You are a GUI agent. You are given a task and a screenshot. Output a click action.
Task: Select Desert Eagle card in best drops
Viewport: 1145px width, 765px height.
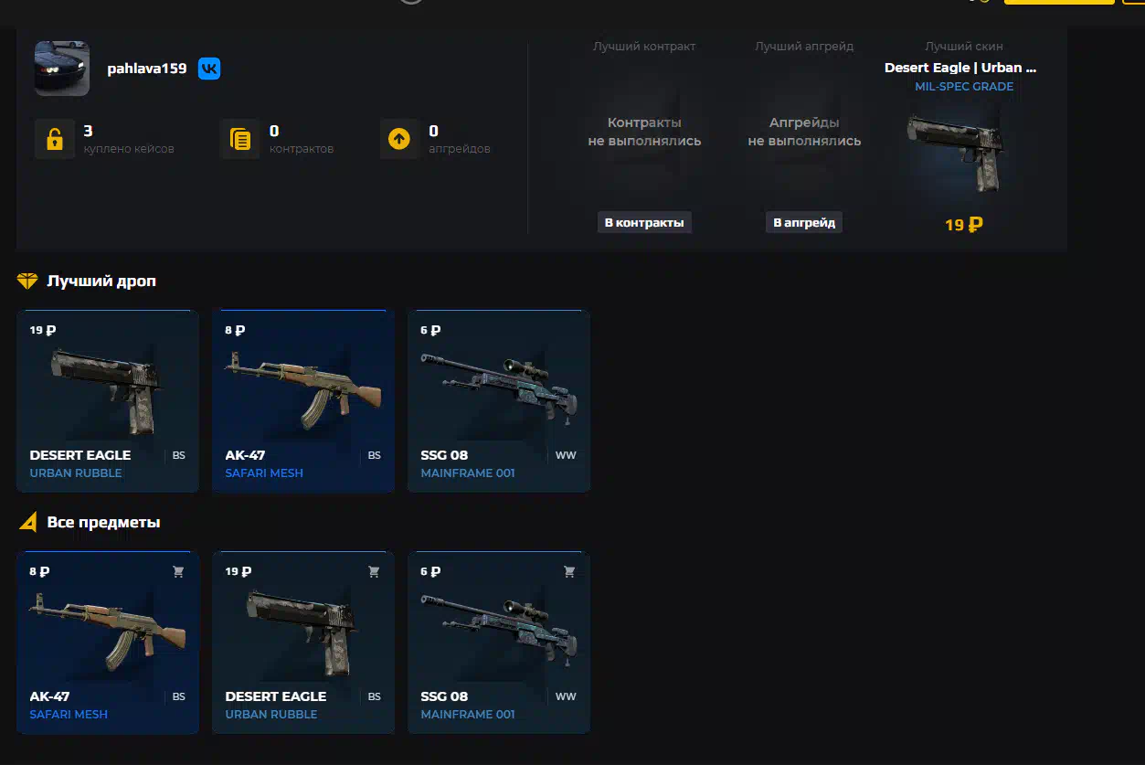108,401
